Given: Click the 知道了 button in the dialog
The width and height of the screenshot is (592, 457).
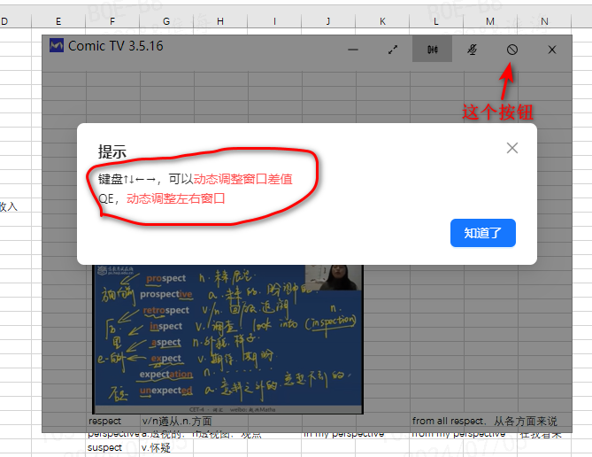Looking at the screenshot, I should 483,233.
